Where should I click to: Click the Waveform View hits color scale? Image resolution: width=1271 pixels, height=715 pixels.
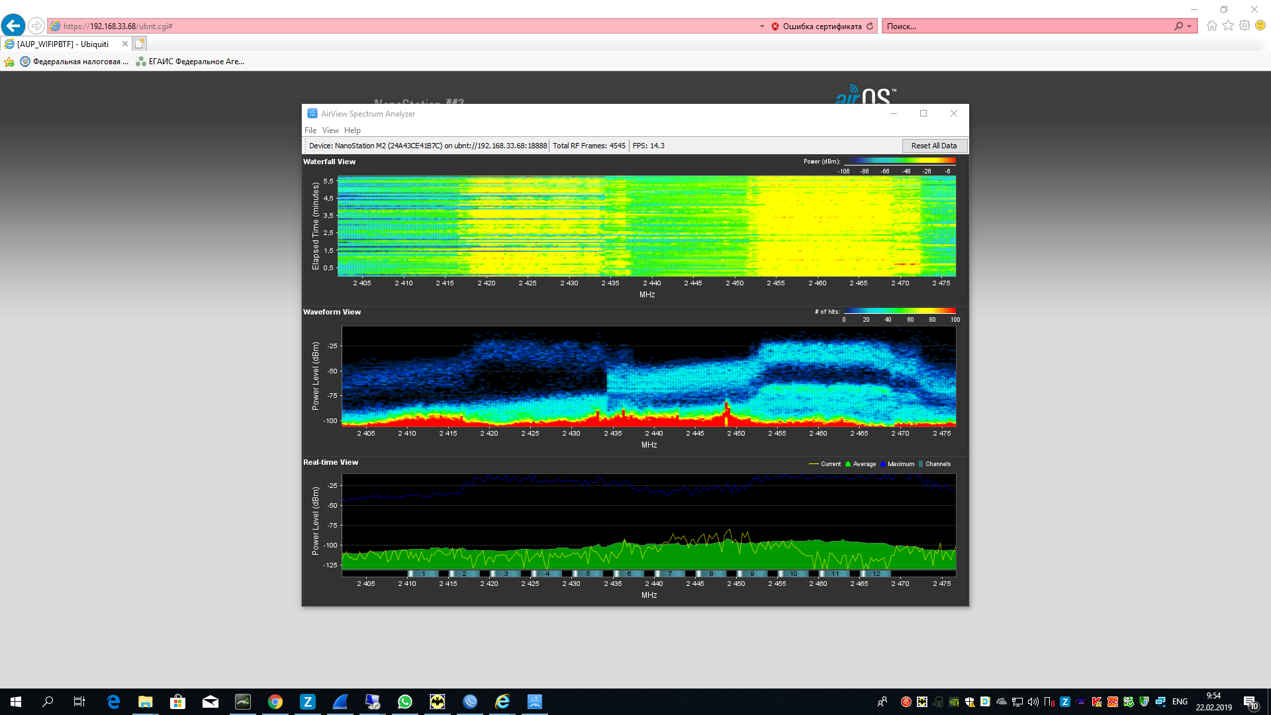(x=900, y=310)
